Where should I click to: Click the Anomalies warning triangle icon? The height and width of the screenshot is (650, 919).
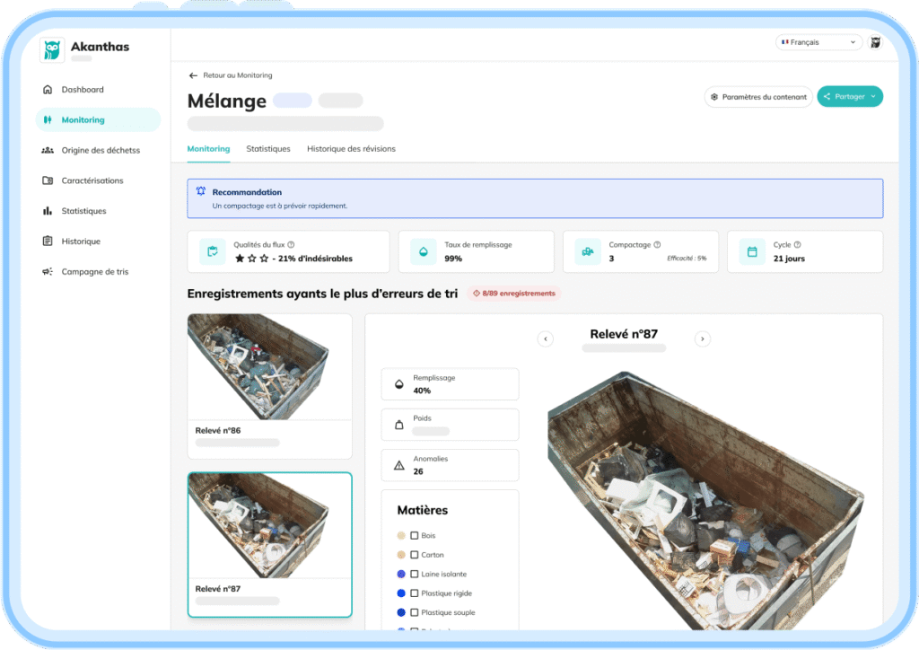tap(399, 465)
